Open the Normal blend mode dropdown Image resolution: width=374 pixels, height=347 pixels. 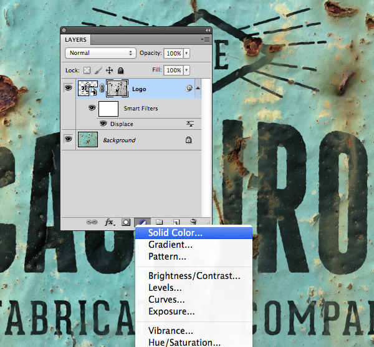[x=100, y=53]
